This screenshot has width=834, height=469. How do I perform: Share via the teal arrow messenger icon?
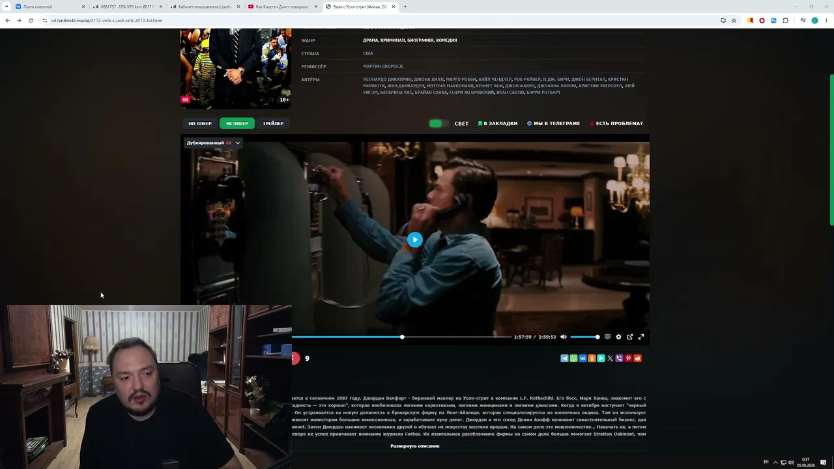(x=601, y=358)
